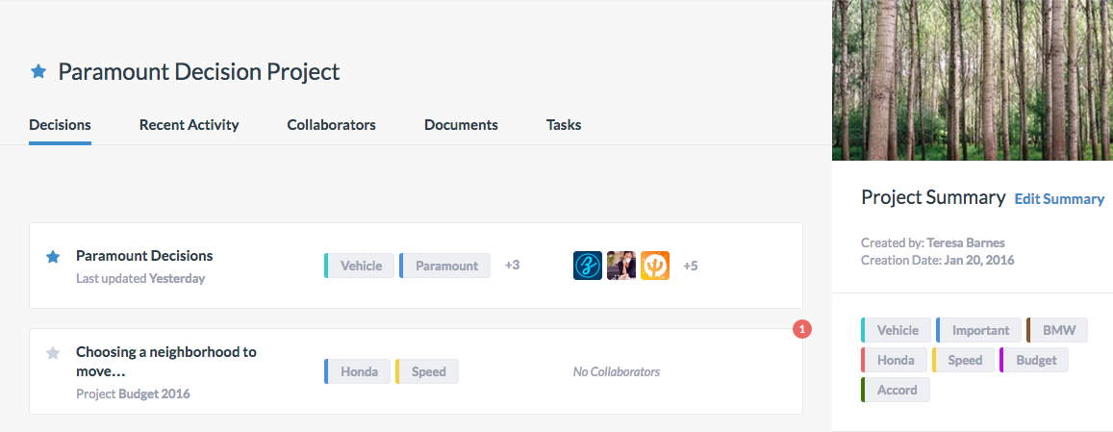
Task: Switch to the Recent Activity tab
Action: (189, 125)
